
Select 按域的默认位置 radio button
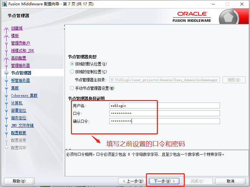coord(72,64)
